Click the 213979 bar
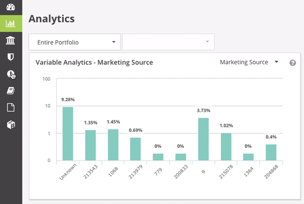The width and height of the screenshot is (304, 204). 135,149
